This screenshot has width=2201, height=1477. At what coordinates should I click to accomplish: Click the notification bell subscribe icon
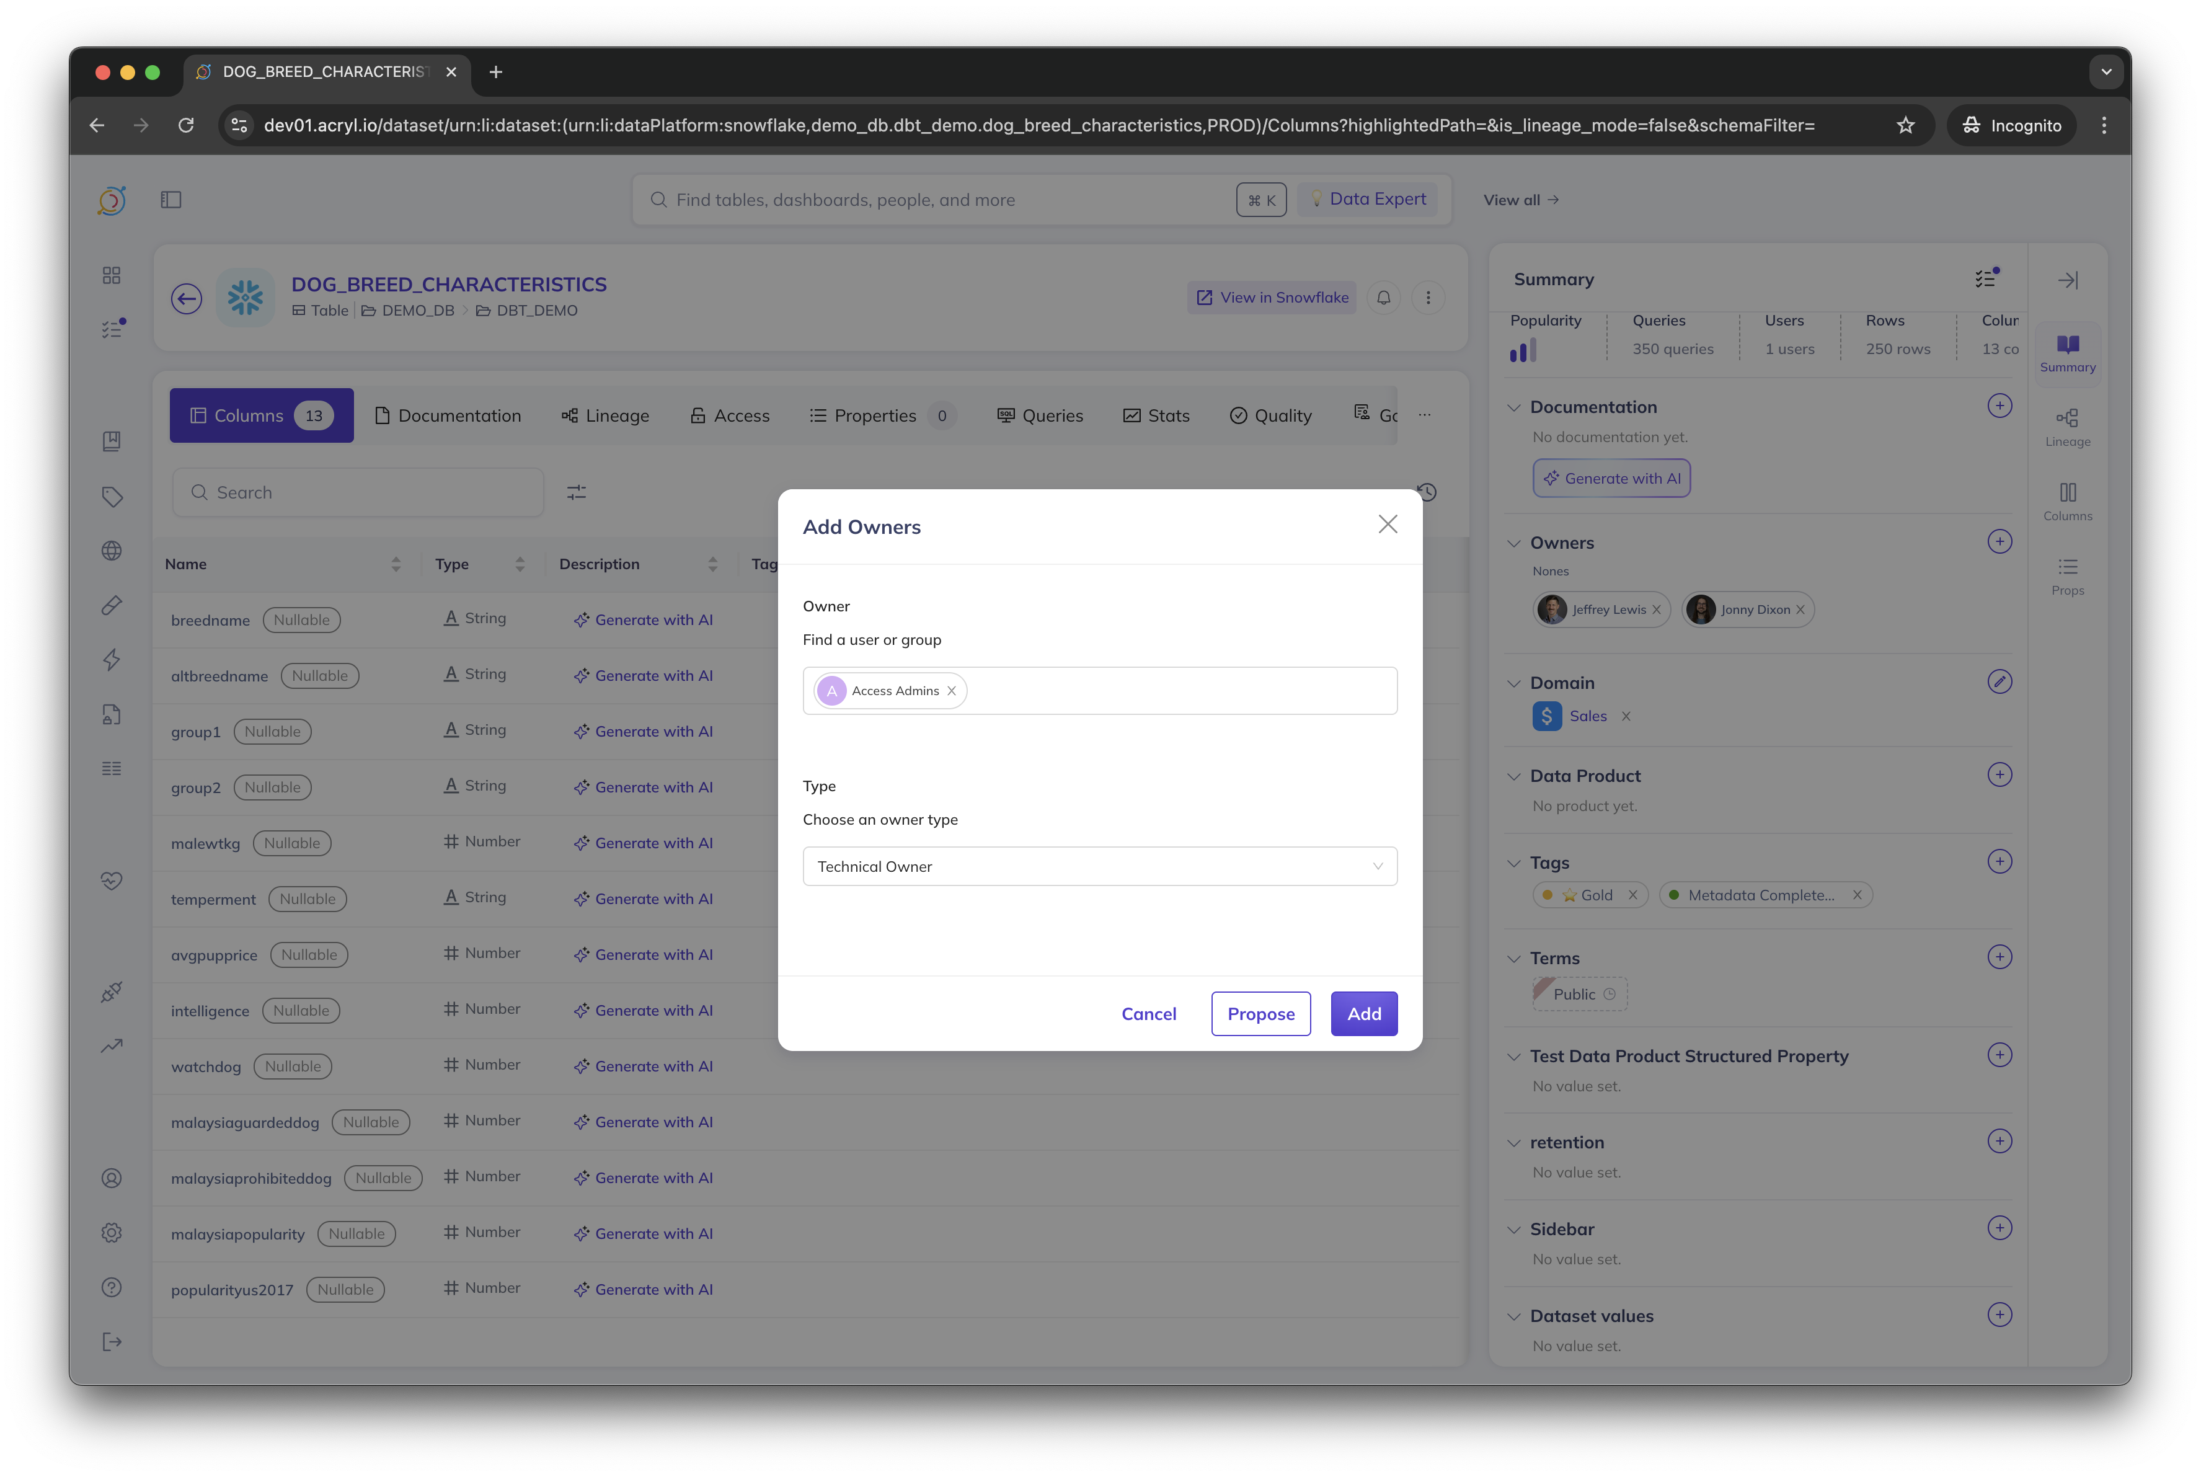click(1383, 298)
